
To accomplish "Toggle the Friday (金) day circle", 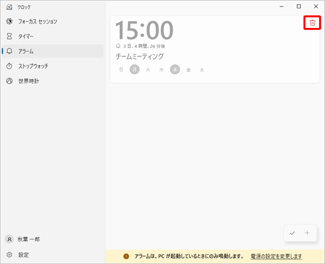I will 188,69.
